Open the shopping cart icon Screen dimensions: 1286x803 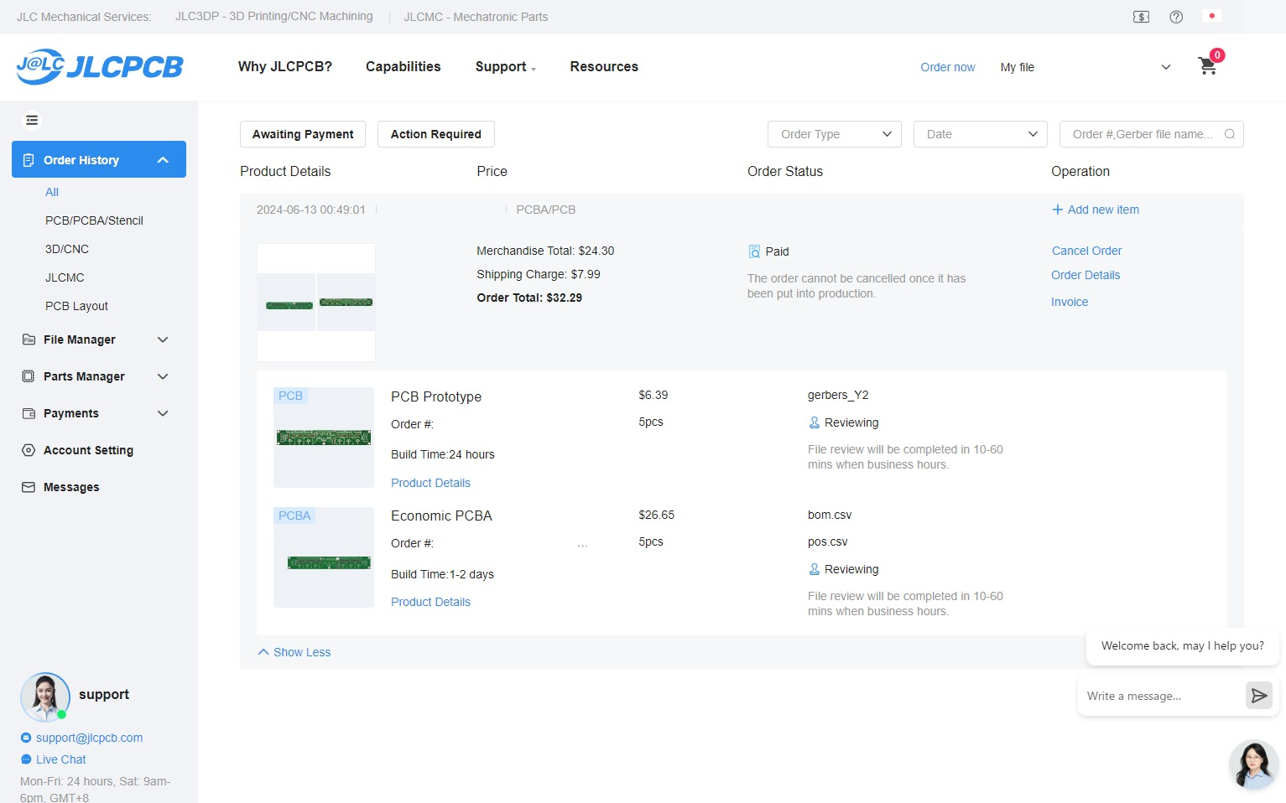tap(1208, 66)
